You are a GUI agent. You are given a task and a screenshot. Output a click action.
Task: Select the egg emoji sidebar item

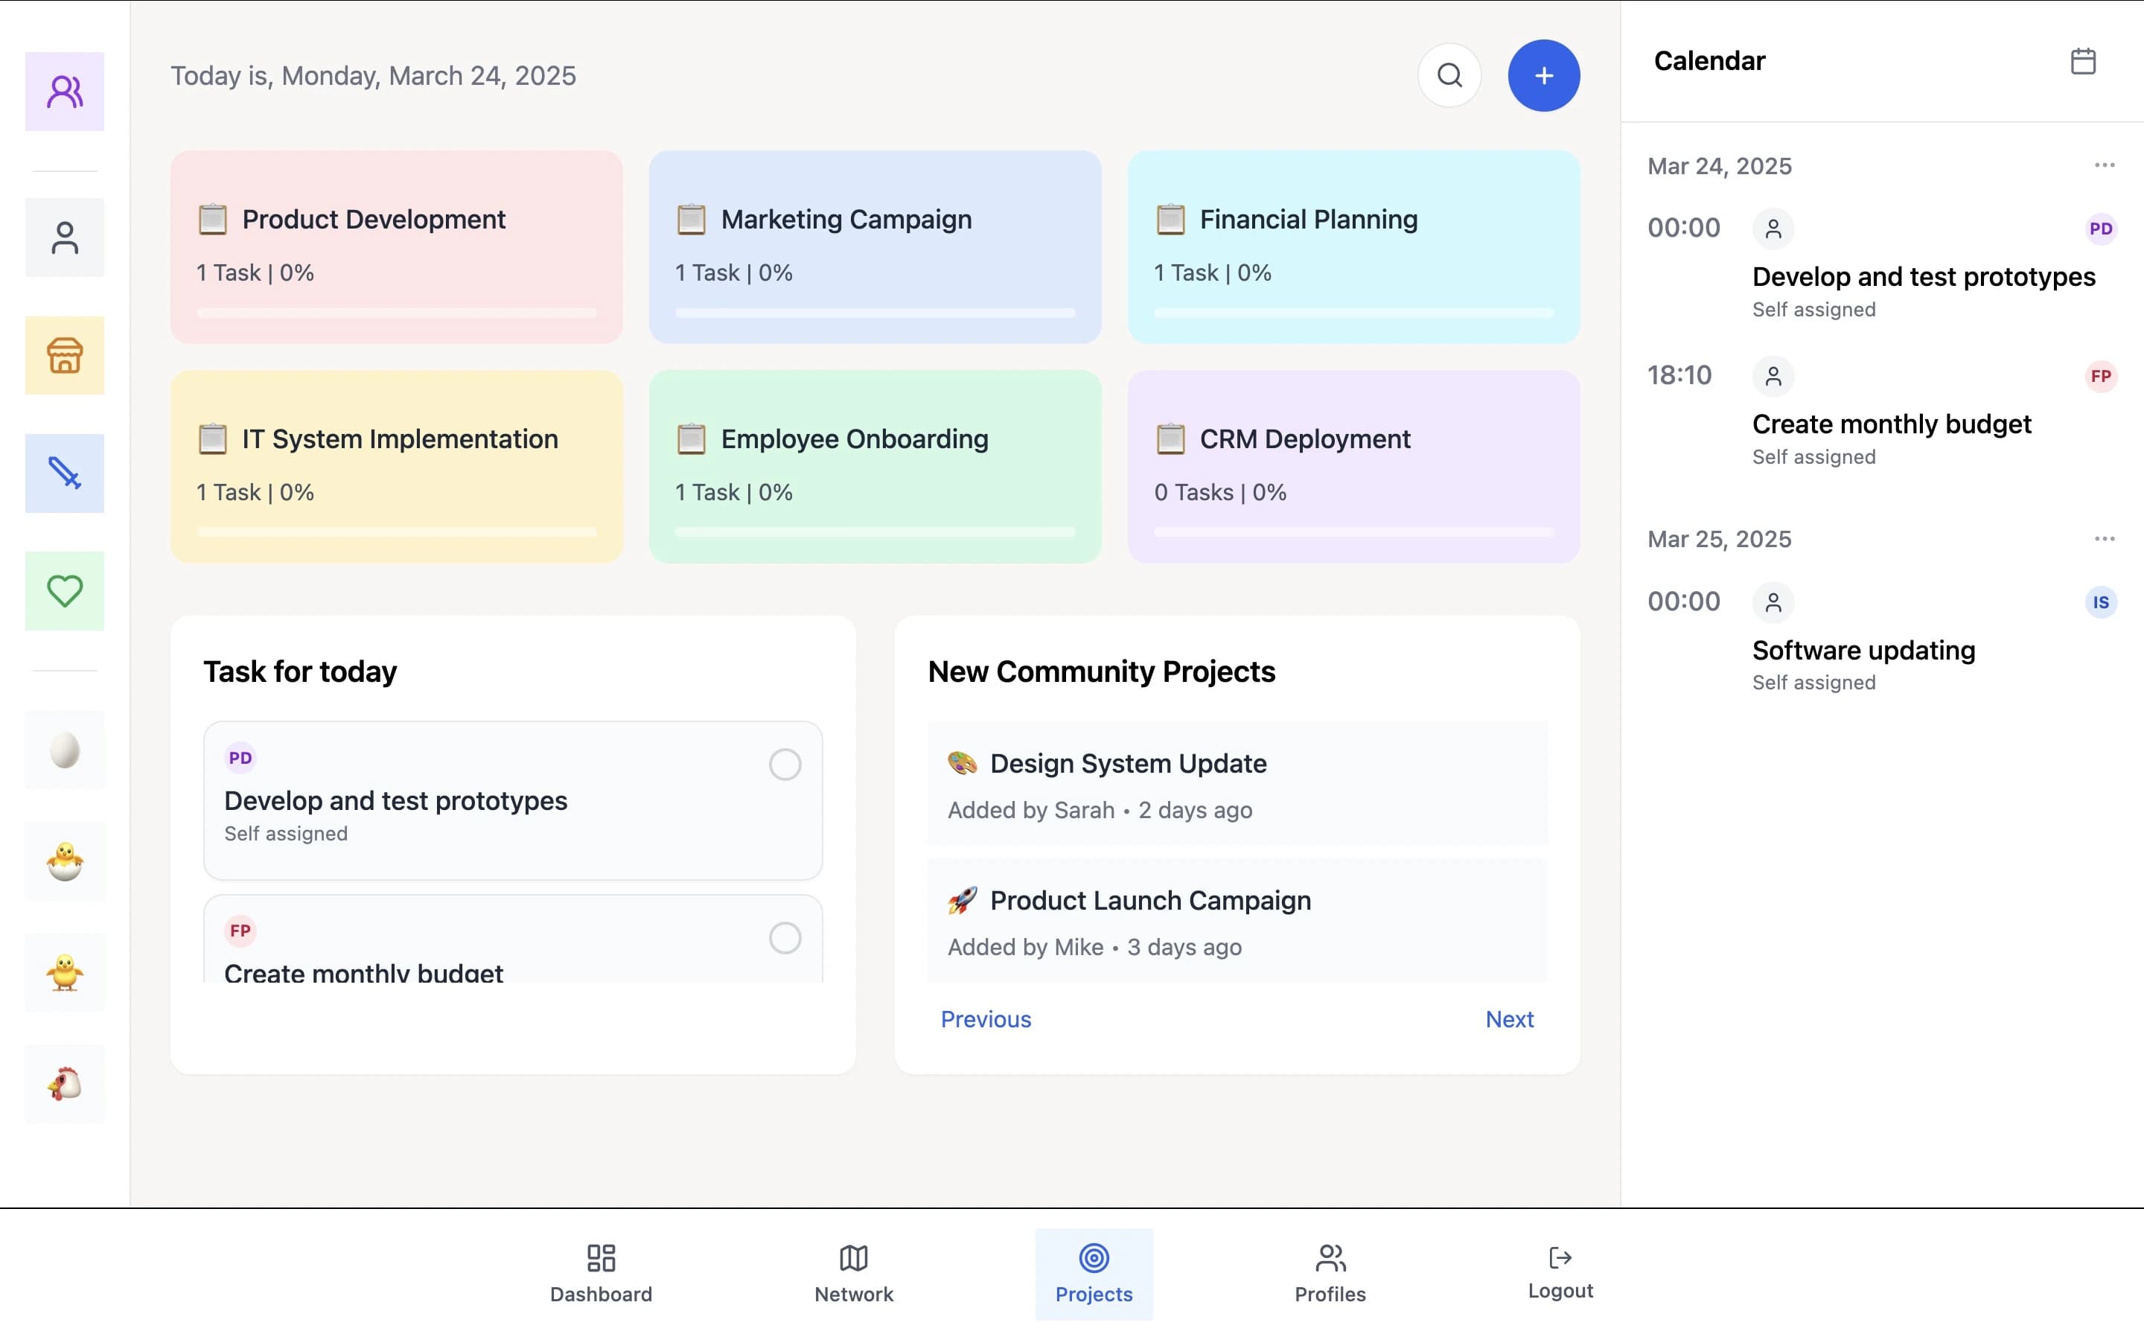(x=65, y=750)
